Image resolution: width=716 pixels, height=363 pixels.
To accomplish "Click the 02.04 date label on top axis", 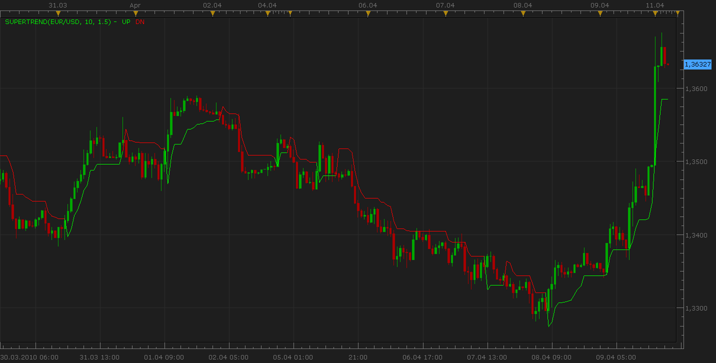I will pos(212,5).
